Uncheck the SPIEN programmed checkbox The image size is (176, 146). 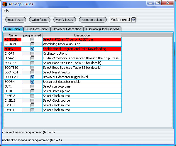[x=32, y=49]
